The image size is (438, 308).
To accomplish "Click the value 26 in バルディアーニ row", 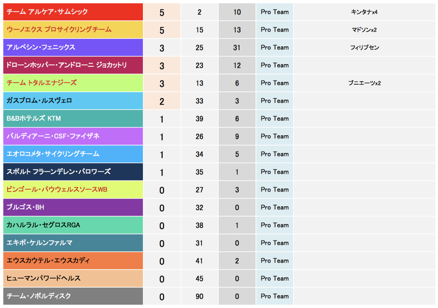I will pyautogui.click(x=199, y=137).
